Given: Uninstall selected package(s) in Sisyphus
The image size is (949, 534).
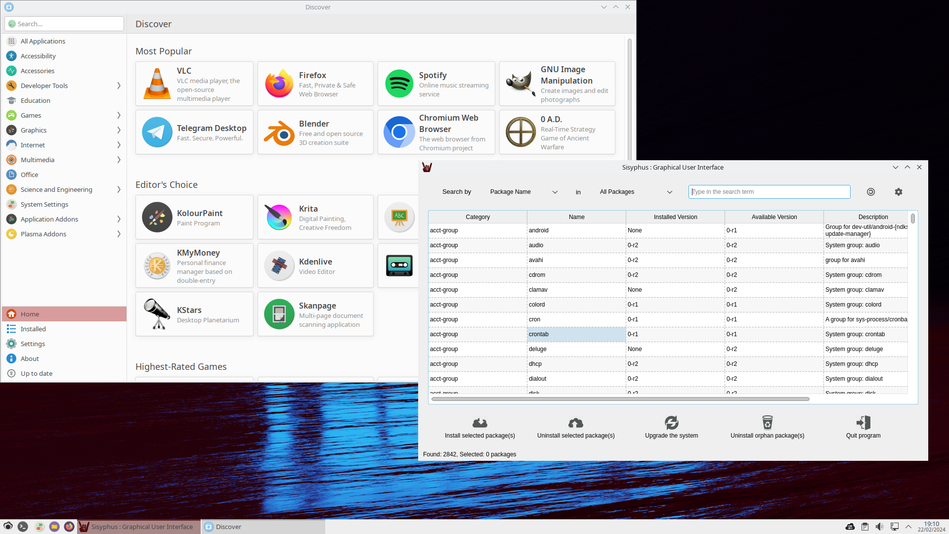Looking at the screenshot, I should coord(576,428).
